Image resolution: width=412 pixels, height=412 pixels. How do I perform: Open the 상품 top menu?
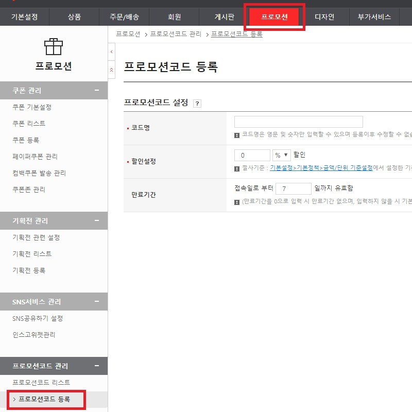(x=74, y=17)
